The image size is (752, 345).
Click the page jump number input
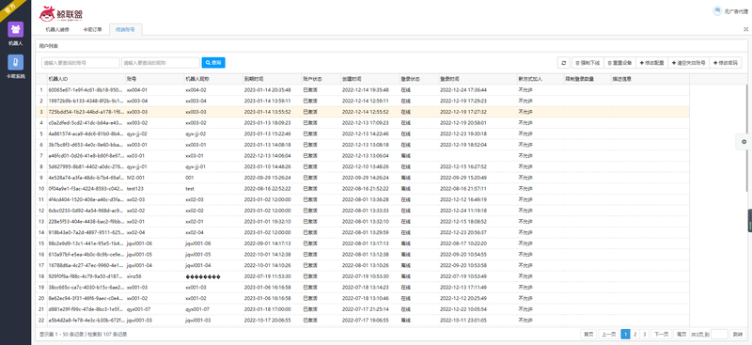(719, 334)
